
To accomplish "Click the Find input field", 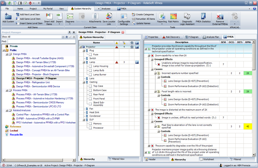I will tap(41, 42).
